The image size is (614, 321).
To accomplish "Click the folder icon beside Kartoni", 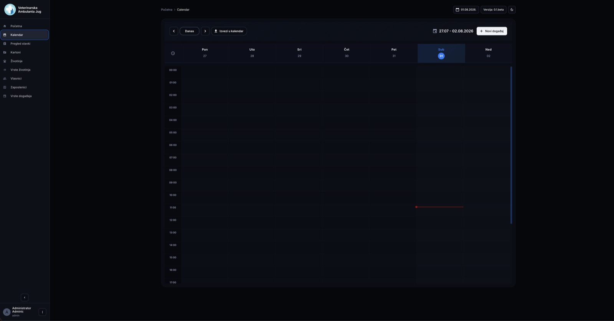I will coord(5,53).
